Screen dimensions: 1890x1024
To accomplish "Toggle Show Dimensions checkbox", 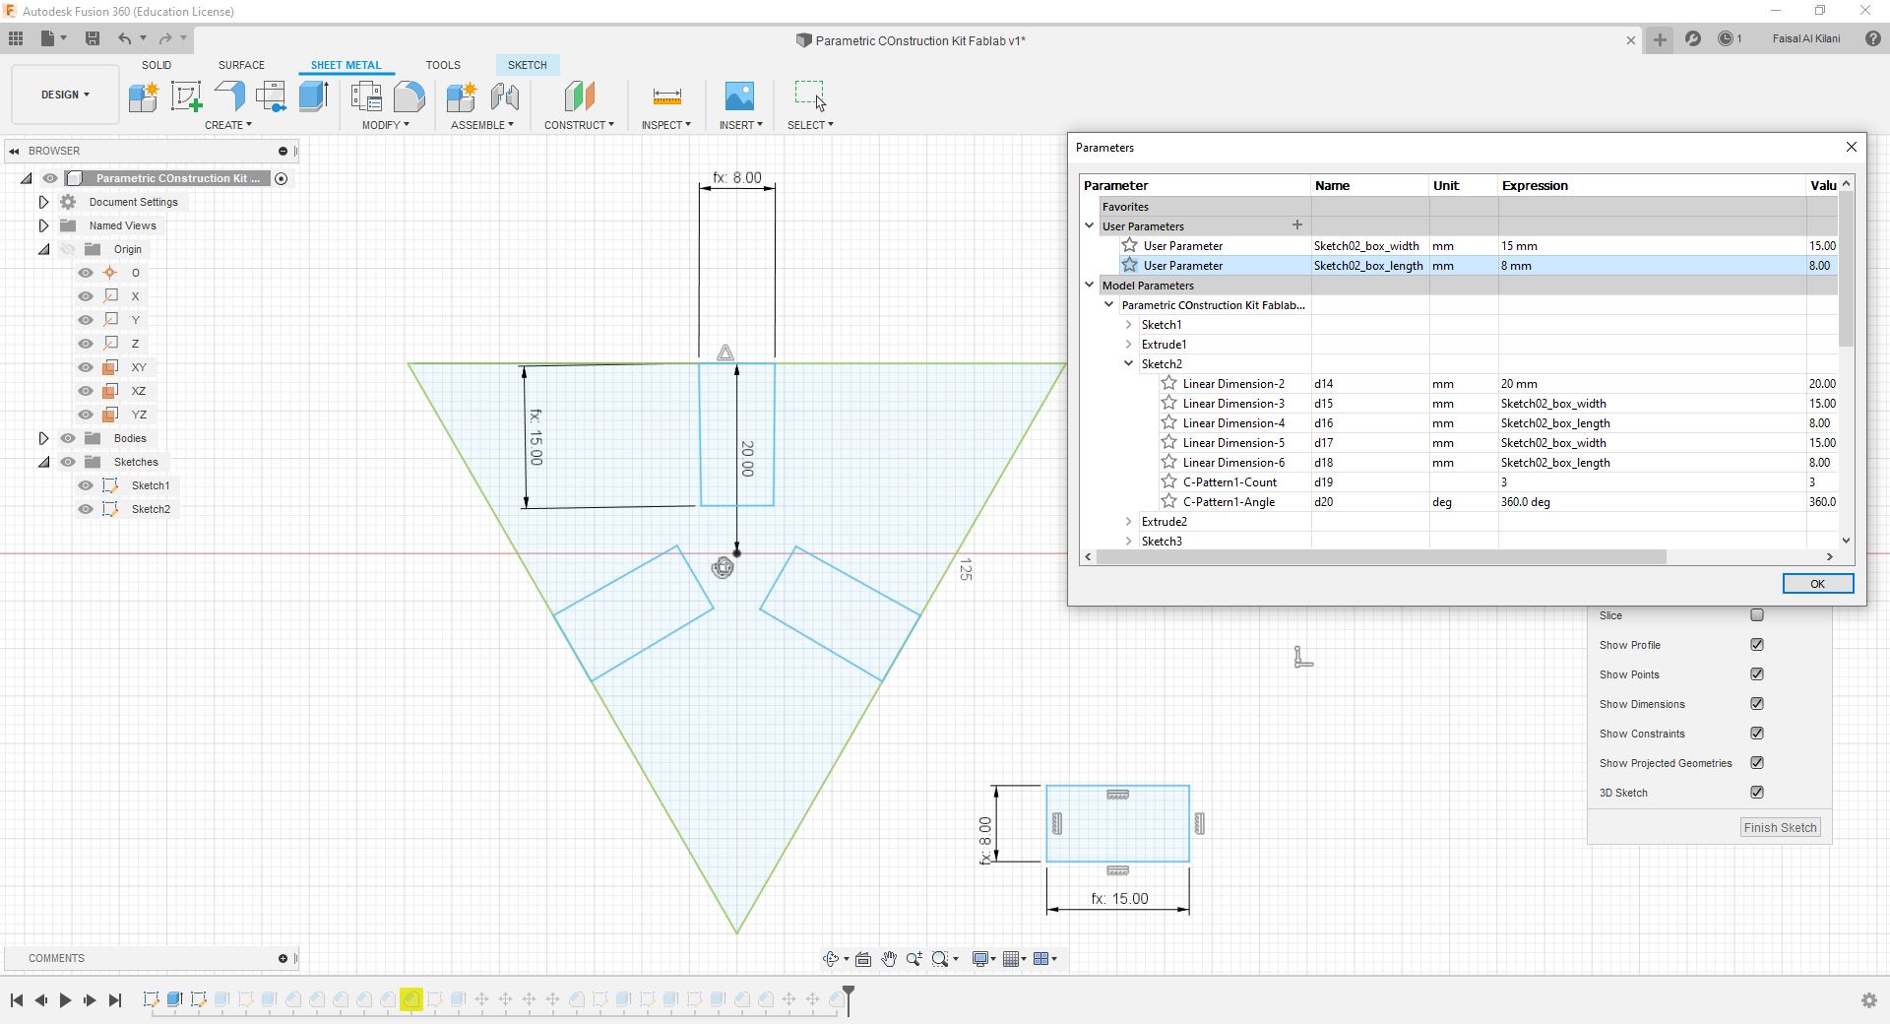I will tap(1757, 704).
